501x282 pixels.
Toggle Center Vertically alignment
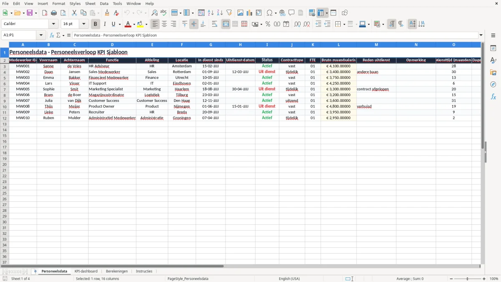point(194,24)
